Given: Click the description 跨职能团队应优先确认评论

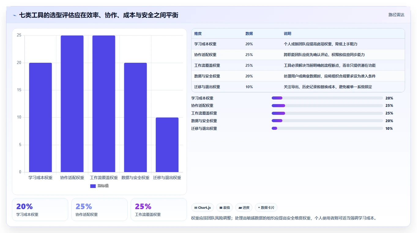Looking at the screenshot, I should [x=324, y=55].
